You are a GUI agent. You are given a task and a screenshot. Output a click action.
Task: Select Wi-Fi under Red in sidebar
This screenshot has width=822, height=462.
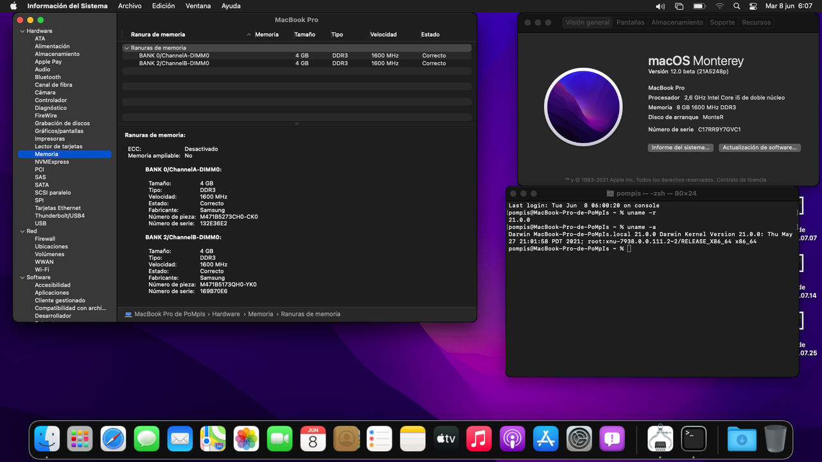click(42, 269)
